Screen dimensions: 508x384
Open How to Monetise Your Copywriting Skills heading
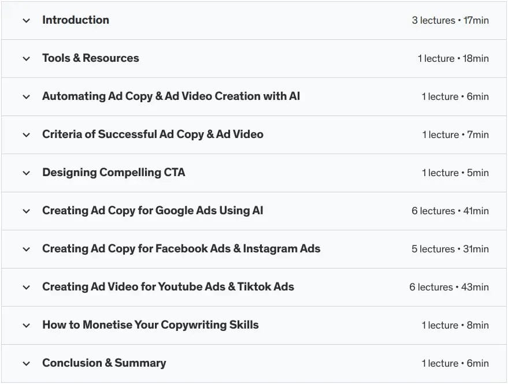[150, 325]
